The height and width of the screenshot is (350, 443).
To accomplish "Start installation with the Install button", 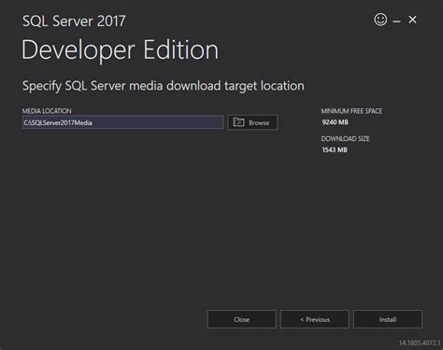I will click(x=388, y=319).
